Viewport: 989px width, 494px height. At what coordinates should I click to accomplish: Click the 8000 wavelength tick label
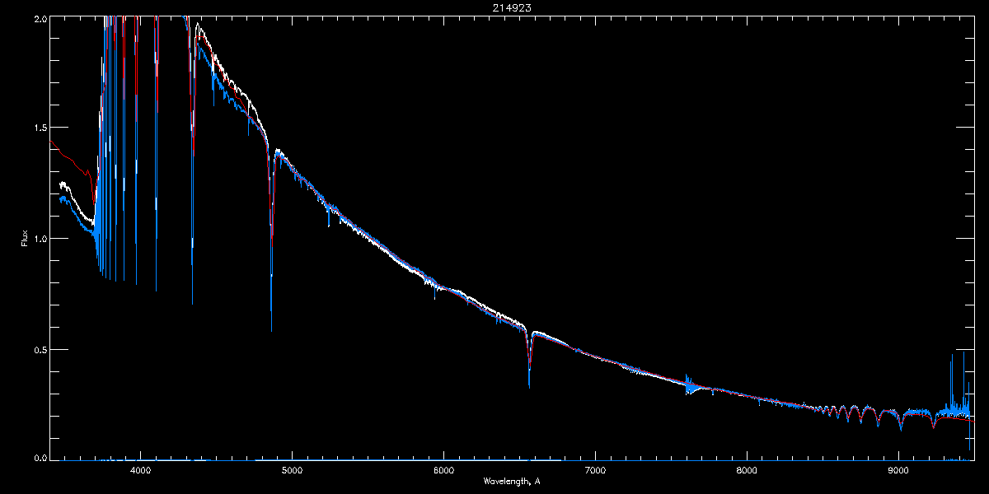747,471
